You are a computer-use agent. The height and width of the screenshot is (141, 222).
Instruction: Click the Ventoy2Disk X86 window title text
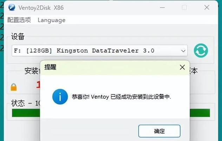tap(41, 8)
